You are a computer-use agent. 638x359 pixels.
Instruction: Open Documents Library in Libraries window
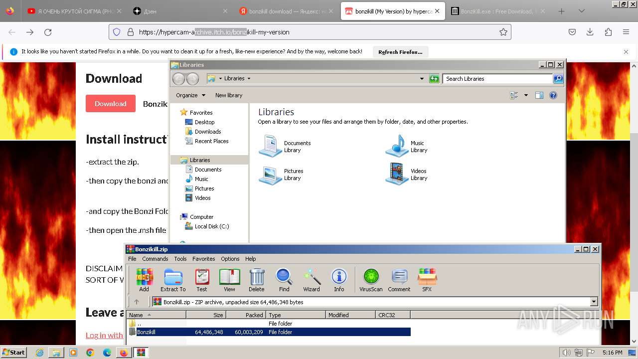point(285,147)
